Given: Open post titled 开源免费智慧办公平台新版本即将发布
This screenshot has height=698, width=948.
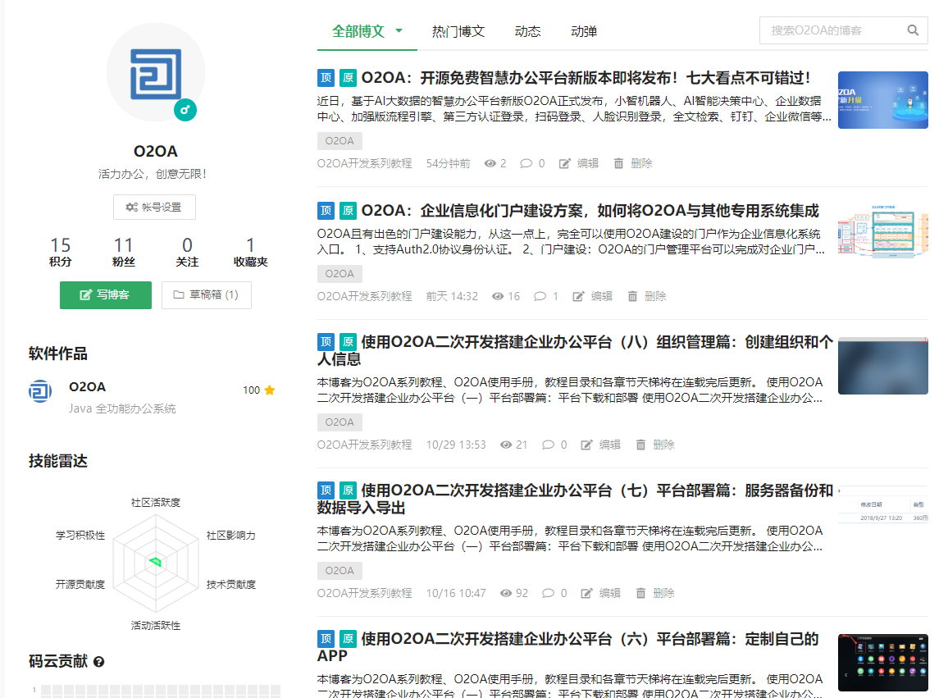Looking at the screenshot, I should (x=586, y=77).
